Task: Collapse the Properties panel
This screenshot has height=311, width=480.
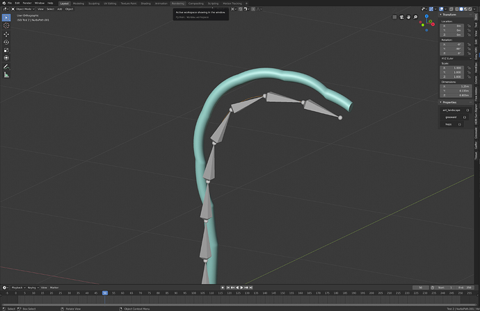Action: (441, 102)
